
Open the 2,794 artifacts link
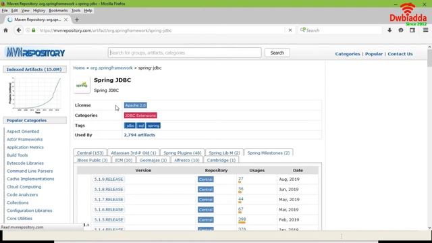[x=140, y=135]
